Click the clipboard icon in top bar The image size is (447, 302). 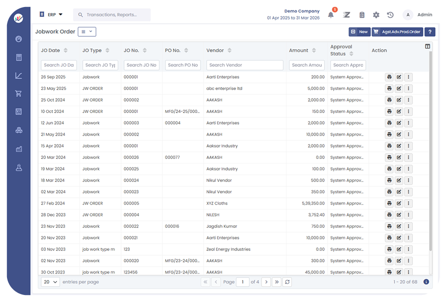[362, 15]
